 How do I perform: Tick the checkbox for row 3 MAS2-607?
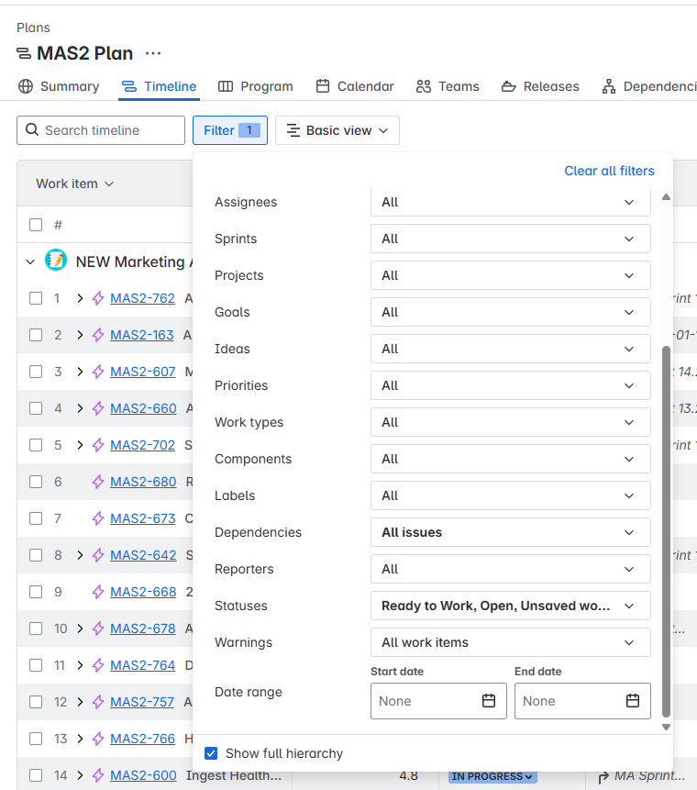tap(36, 372)
